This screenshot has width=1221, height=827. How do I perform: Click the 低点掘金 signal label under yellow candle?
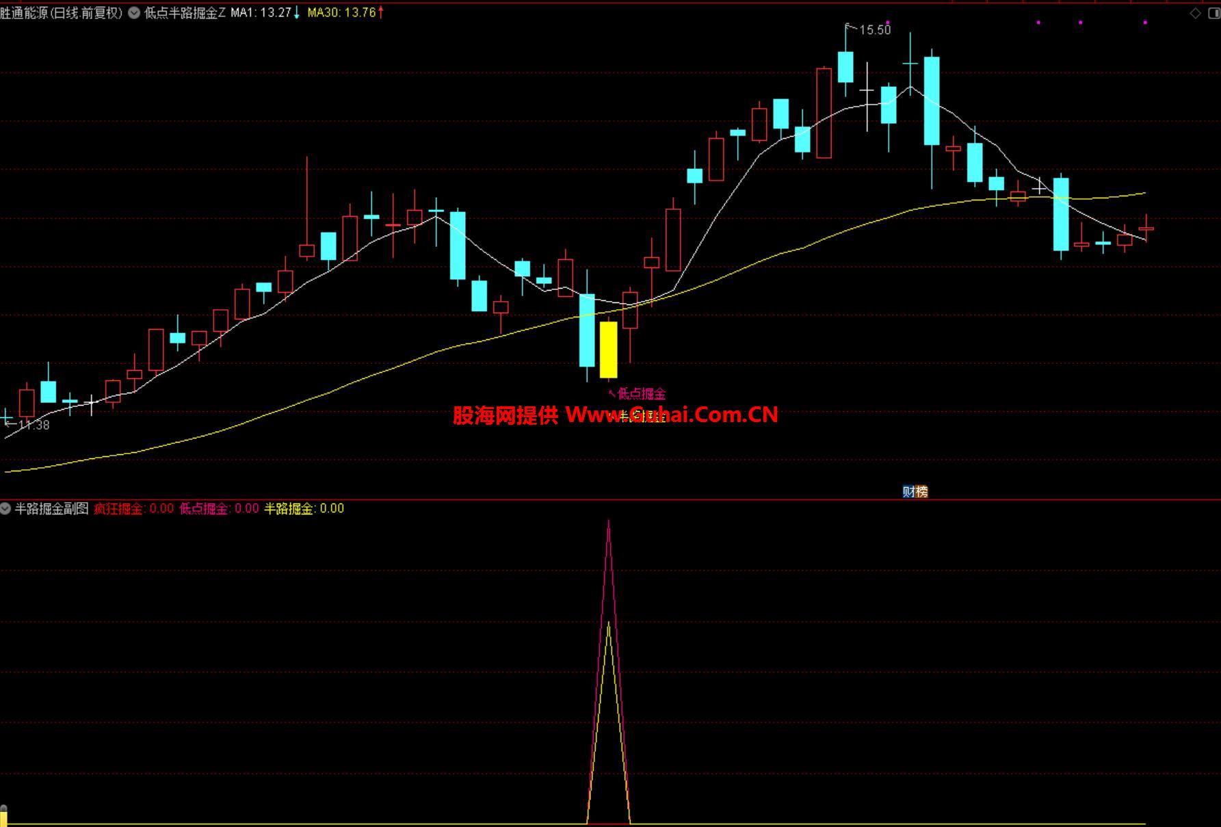(x=642, y=393)
